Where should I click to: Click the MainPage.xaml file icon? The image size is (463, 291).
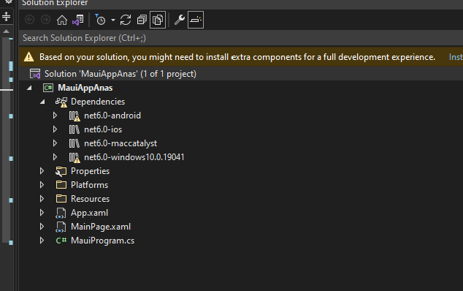point(61,227)
